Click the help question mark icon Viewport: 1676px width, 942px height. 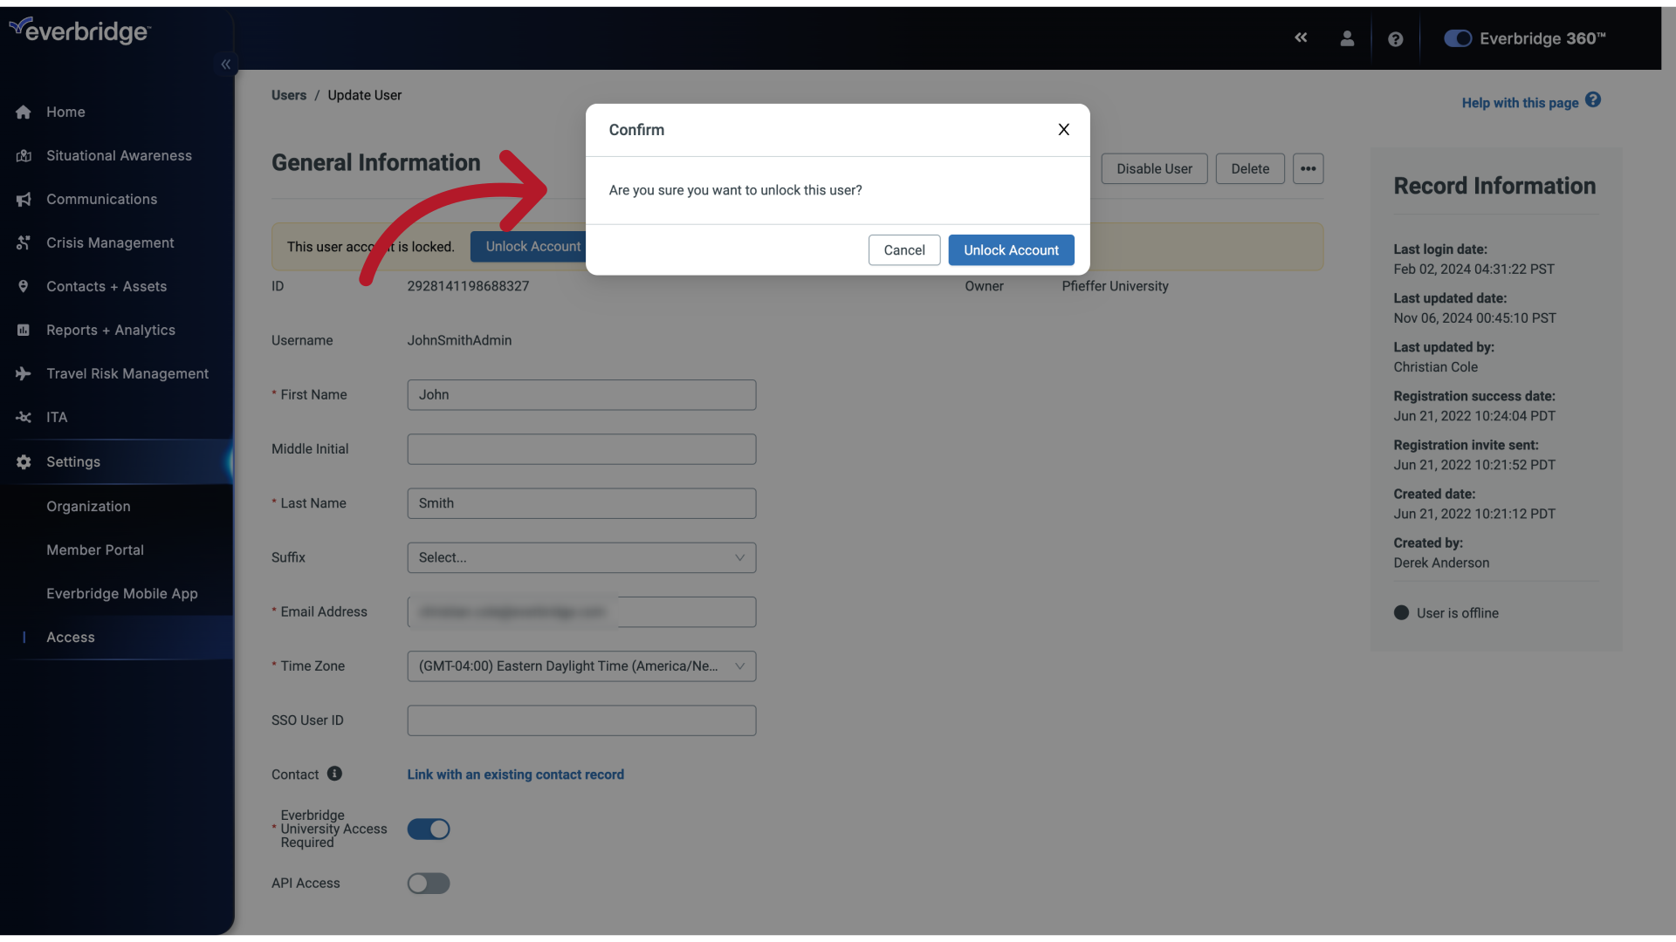1394,38
